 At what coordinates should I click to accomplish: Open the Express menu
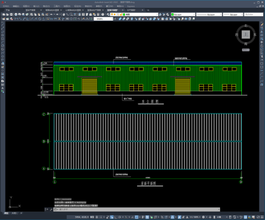click(131, 6)
